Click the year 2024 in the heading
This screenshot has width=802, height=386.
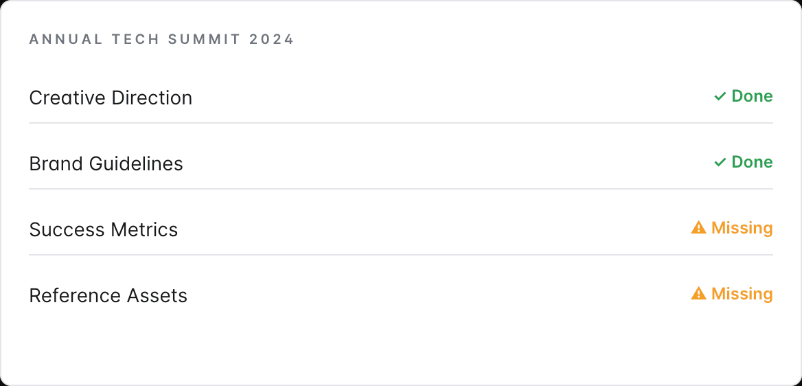pos(272,39)
